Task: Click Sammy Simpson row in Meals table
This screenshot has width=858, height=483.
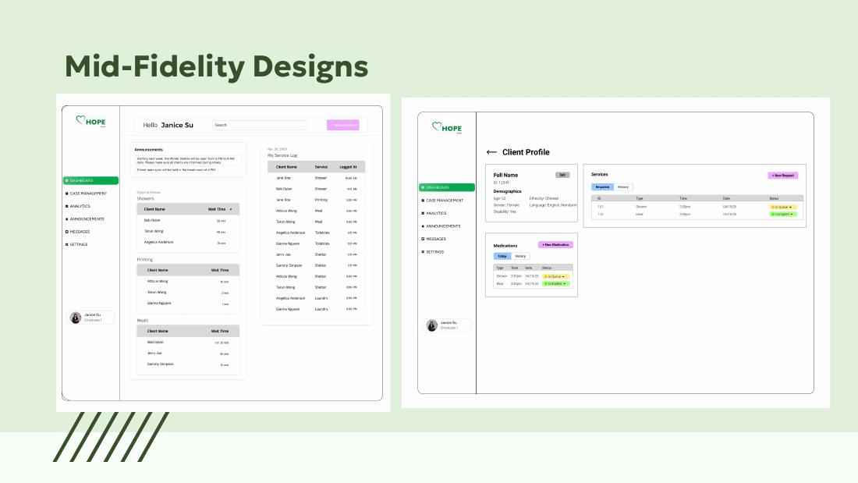Action: click(x=188, y=364)
